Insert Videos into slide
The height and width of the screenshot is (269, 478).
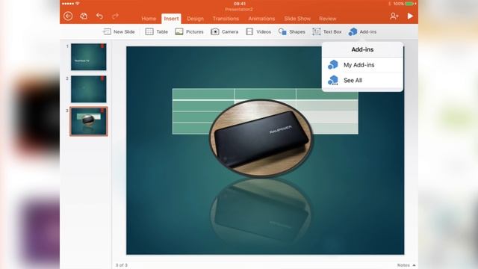[258, 31]
